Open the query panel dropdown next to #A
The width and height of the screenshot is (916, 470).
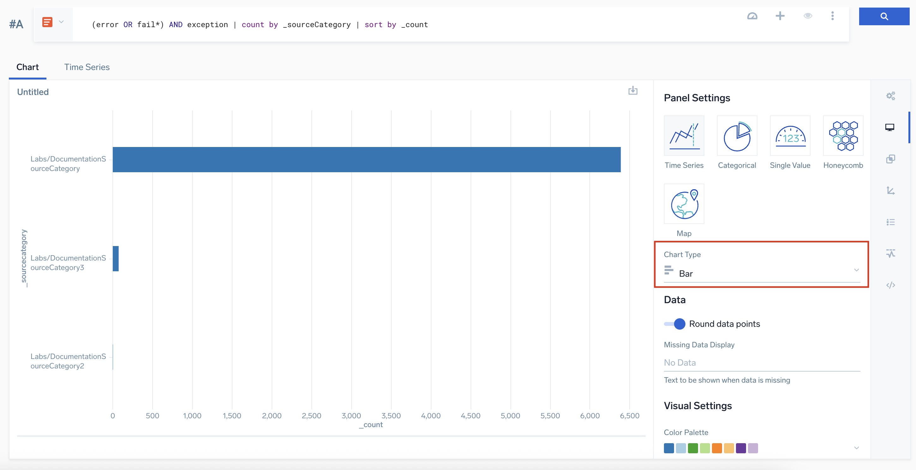(61, 22)
